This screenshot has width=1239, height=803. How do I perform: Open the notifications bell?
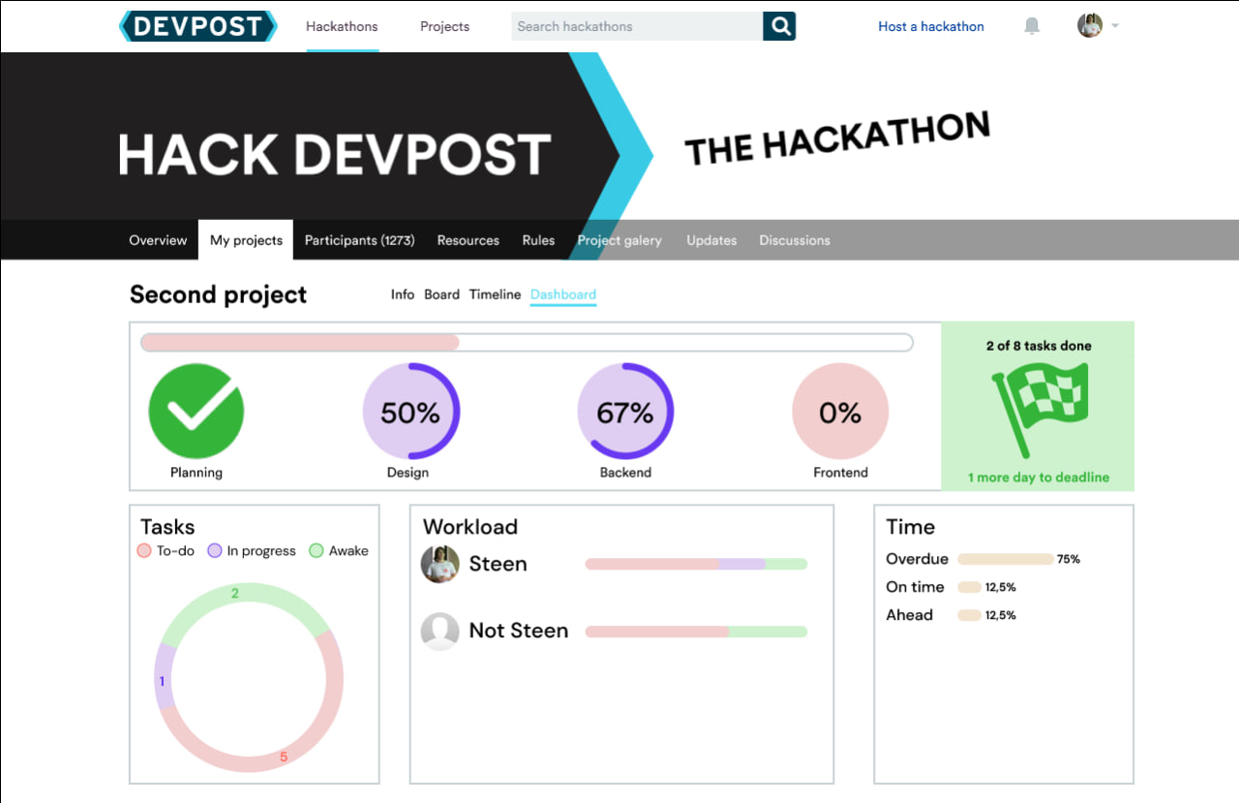coord(1032,26)
